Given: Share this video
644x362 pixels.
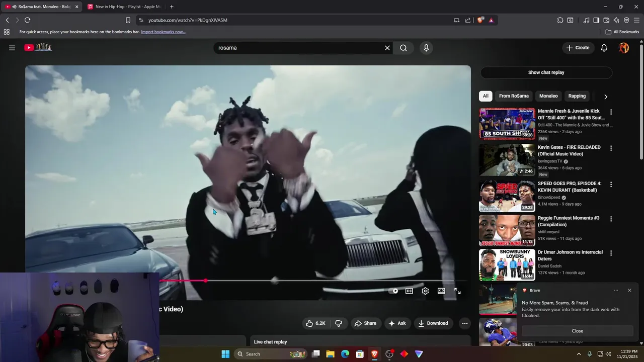Looking at the screenshot, I should tap(365, 323).
